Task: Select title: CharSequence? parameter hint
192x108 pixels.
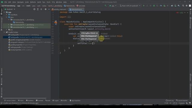Action: coord(89,36)
